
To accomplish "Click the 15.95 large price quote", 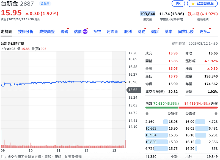I will [x=11, y=13].
